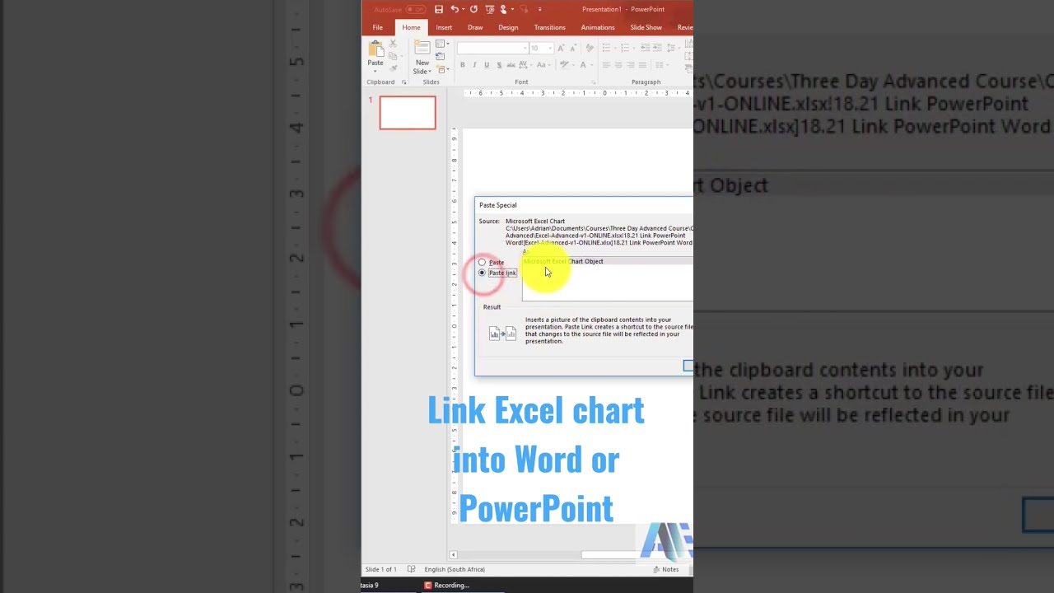1054x593 pixels.
Task: Toggle Italic formatting
Action: click(x=474, y=65)
